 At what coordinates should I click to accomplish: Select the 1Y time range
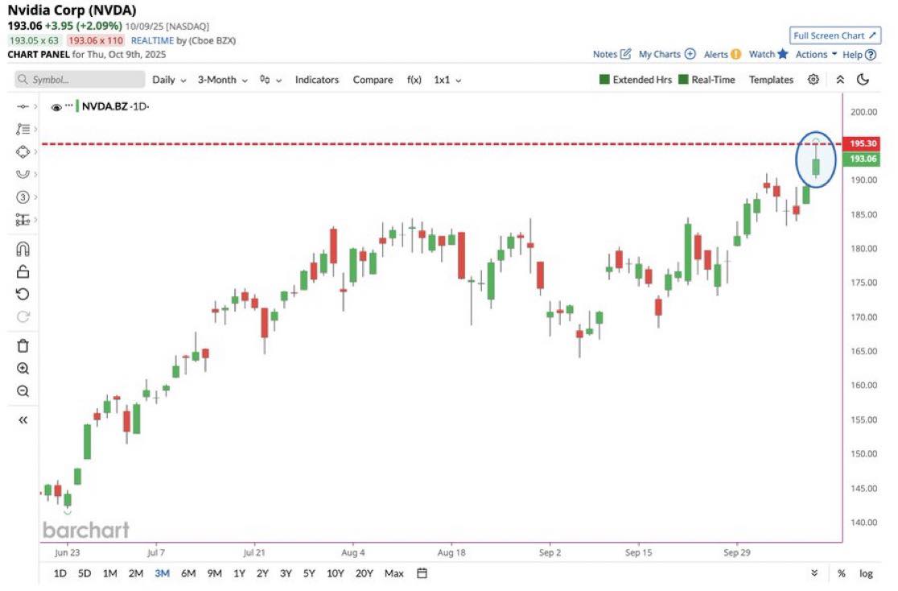(x=240, y=573)
